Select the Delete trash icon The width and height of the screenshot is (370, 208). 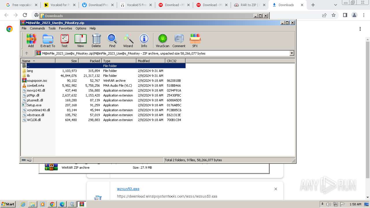point(96,41)
